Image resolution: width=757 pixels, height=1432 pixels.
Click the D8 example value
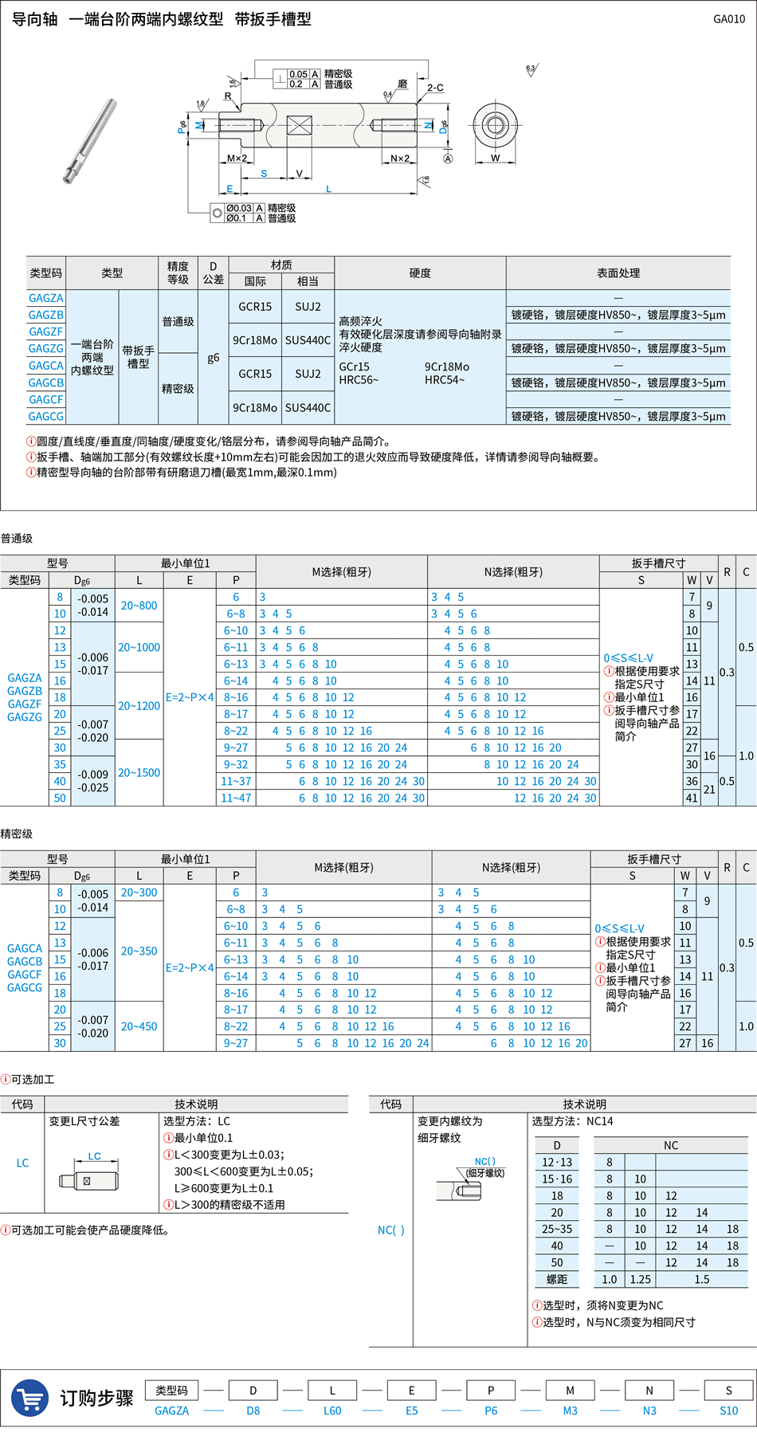pos(253,1410)
